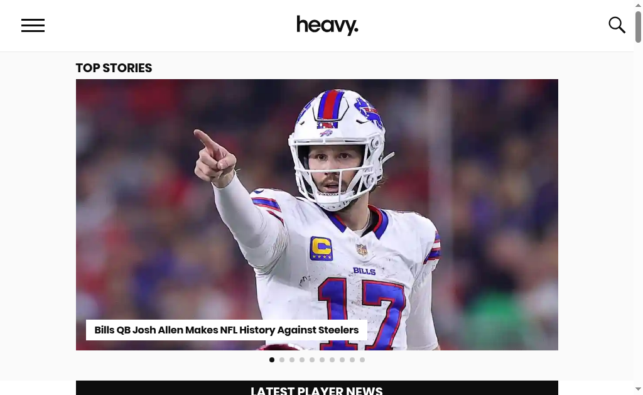
Task: Click the vertical scrollbar thumb
Action: 638,27
